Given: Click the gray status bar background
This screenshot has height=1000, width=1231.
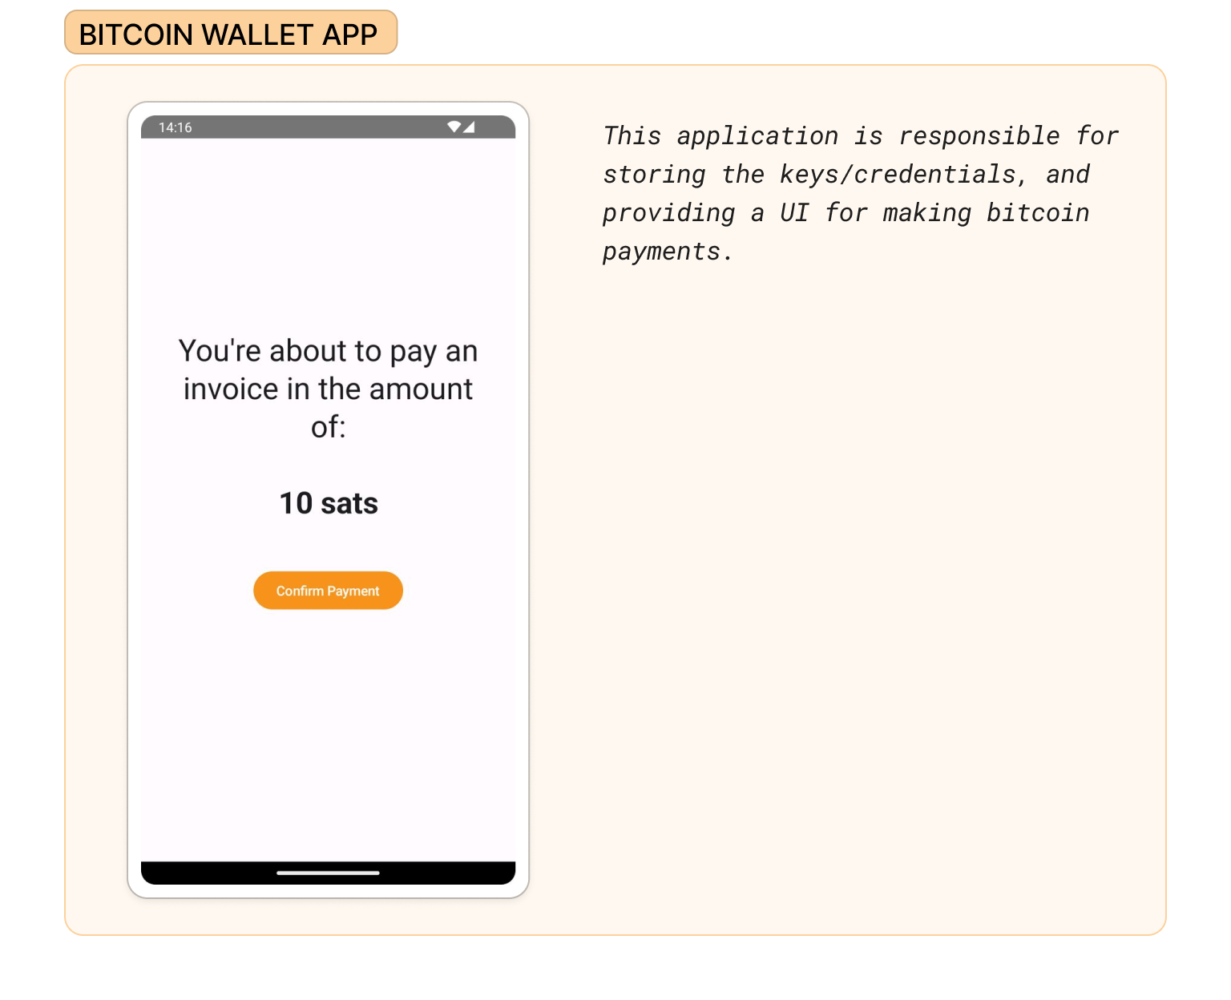Looking at the screenshot, I should (x=321, y=127).
